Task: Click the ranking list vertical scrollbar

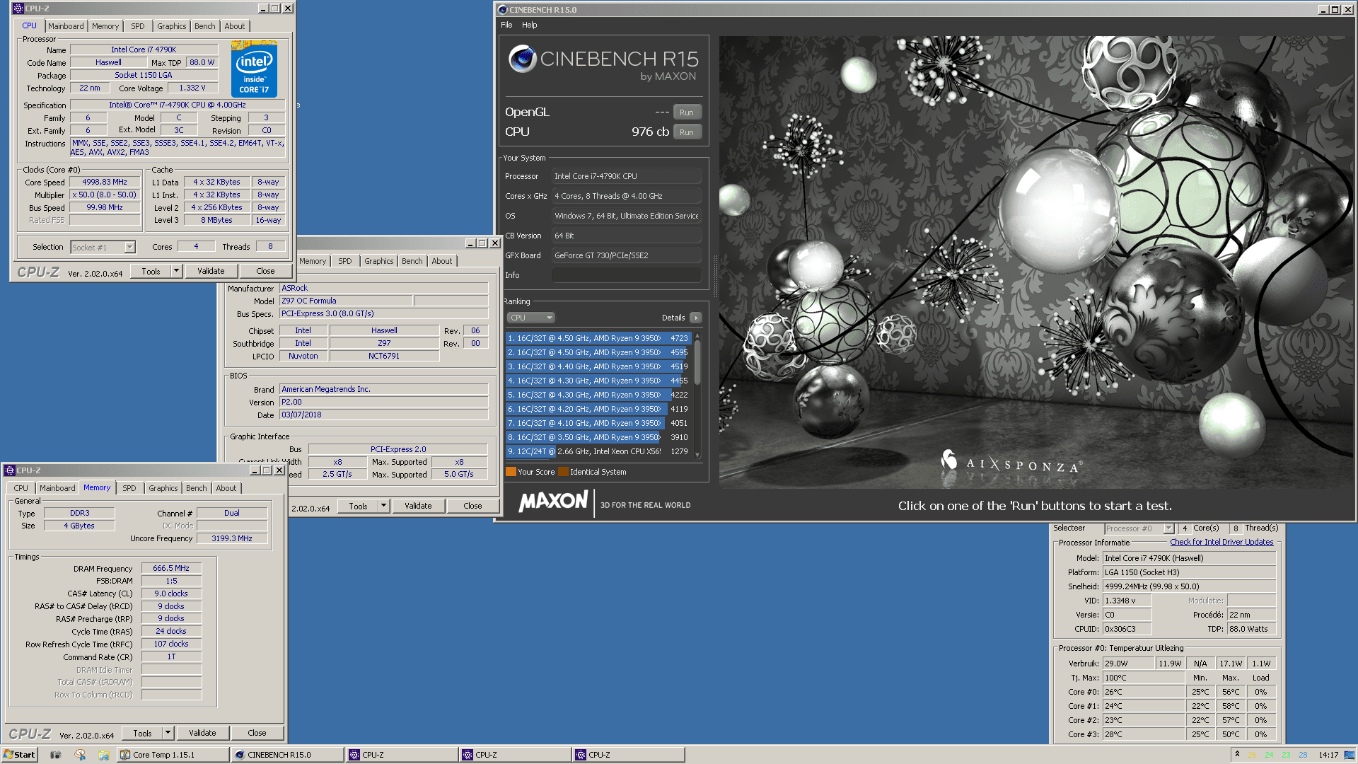Action: (x=697, y=395)
